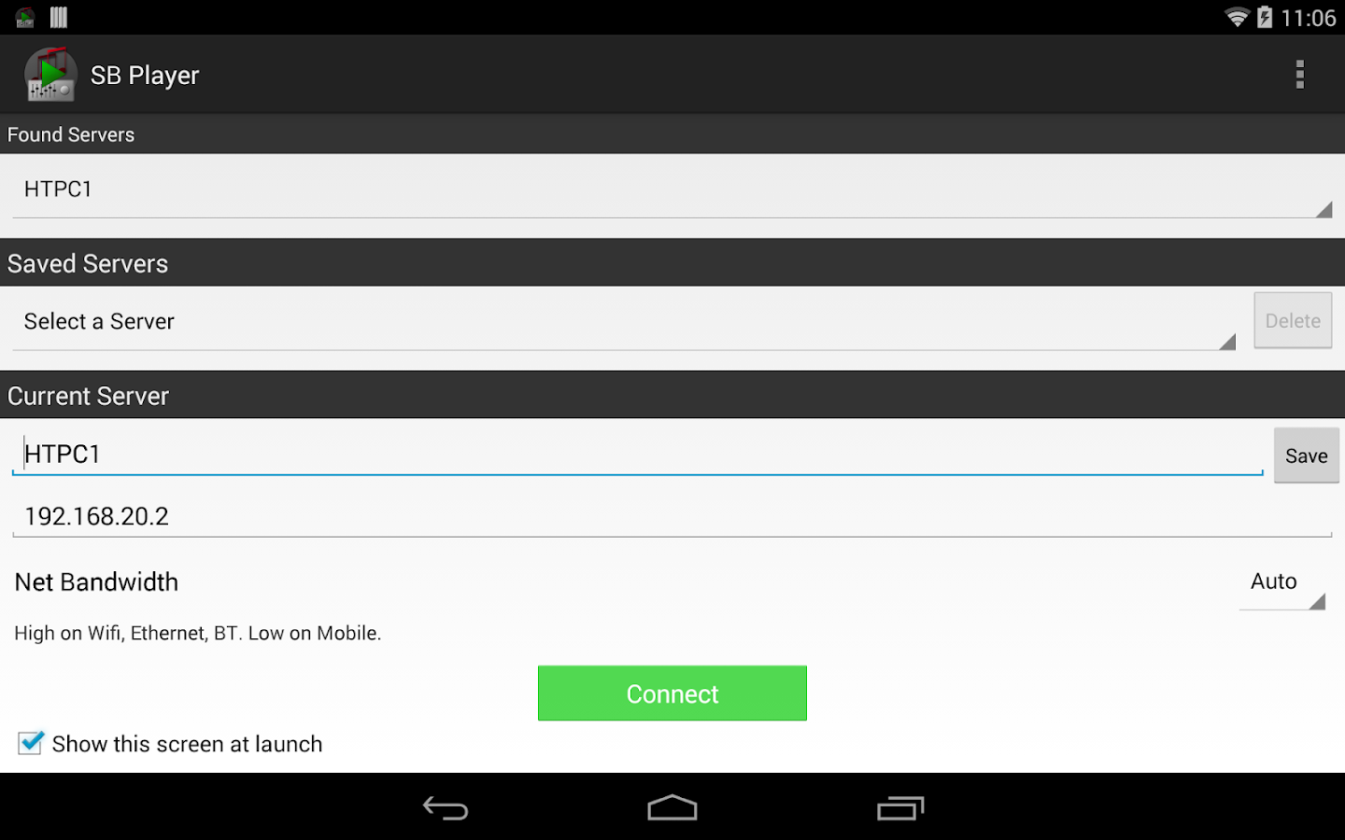1345x840 pixels.
Task: Tap the Android home navigation icon
Action: point(672,807)
